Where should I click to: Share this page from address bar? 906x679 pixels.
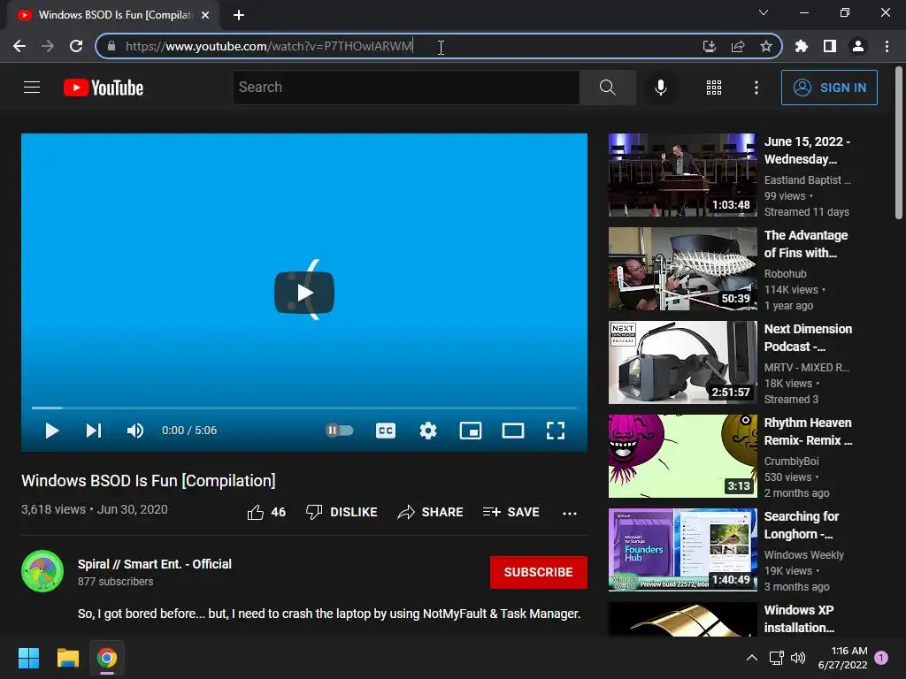coord(738,46)
